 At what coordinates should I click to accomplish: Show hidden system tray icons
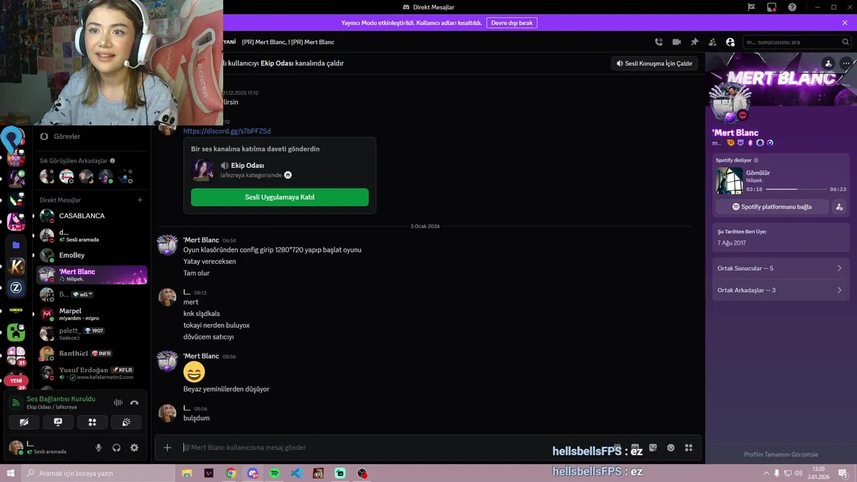pos(766,473)
